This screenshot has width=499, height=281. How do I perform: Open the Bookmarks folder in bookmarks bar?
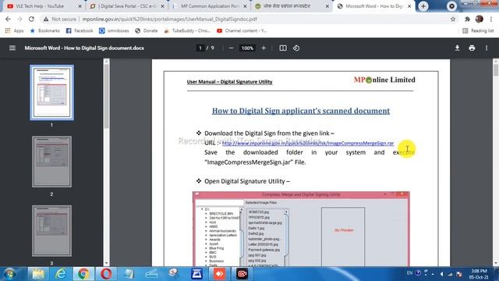(x=45, y=30)
